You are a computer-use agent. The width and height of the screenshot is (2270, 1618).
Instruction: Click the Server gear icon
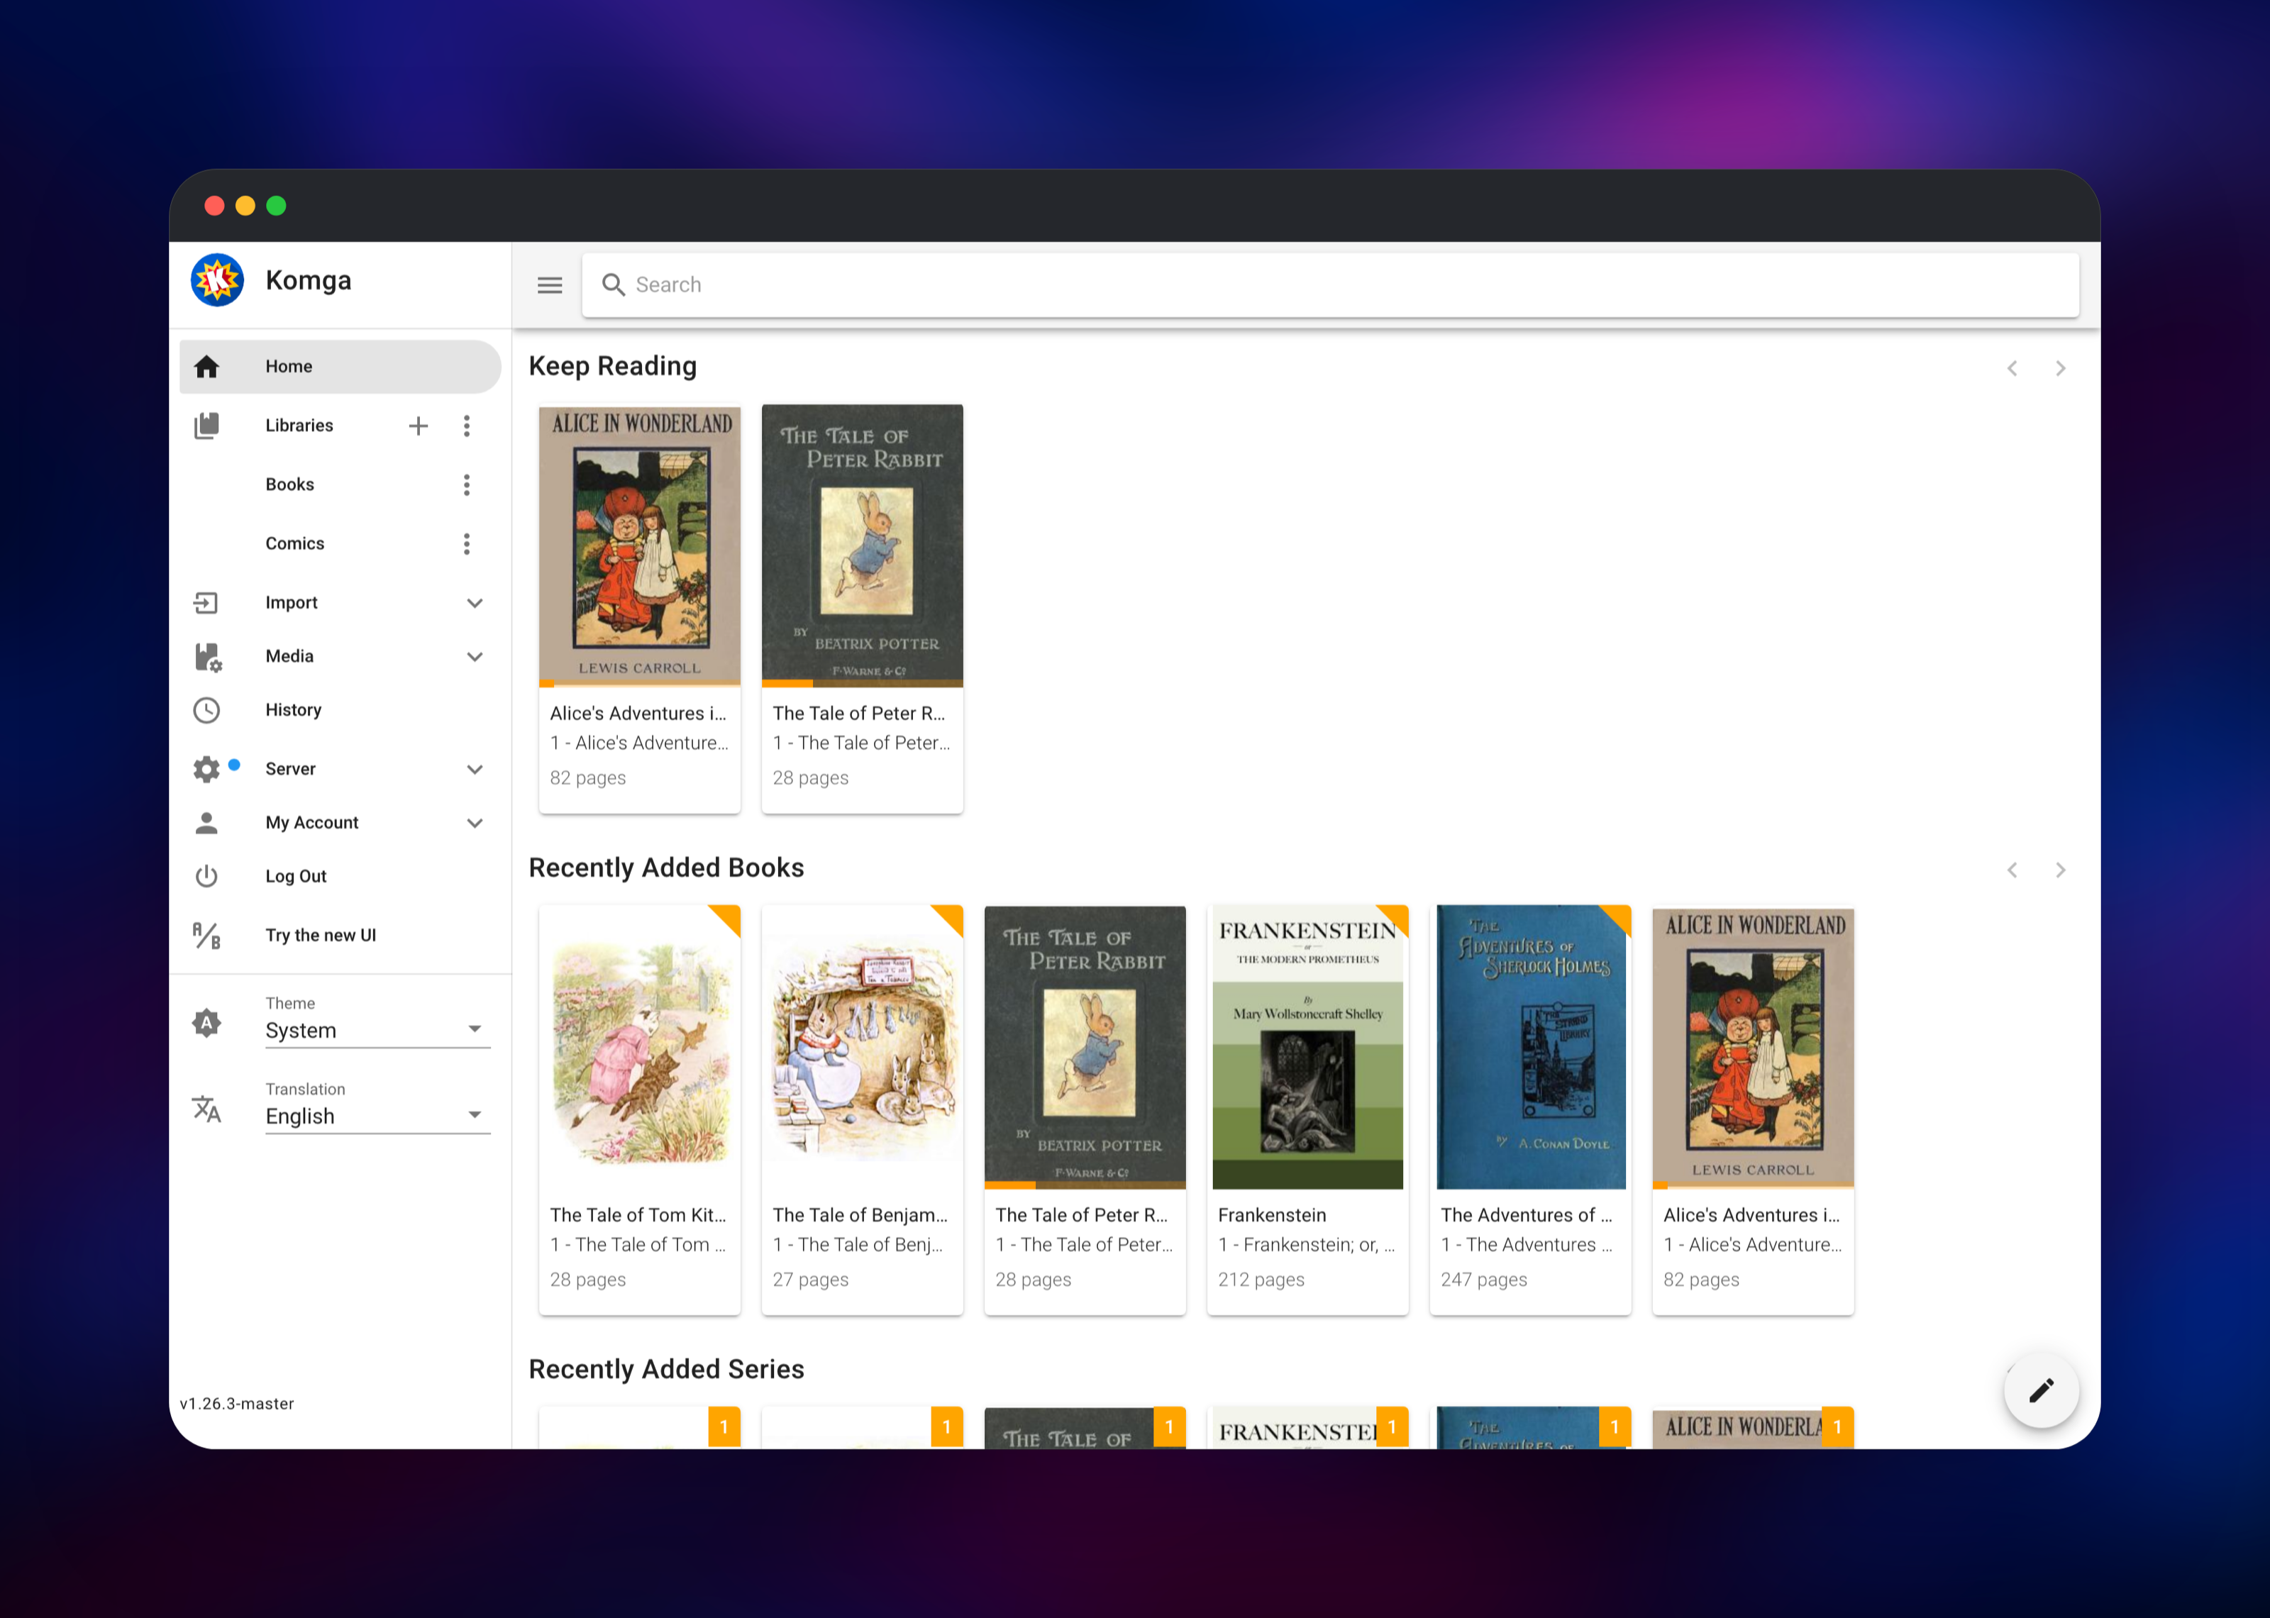206,769
